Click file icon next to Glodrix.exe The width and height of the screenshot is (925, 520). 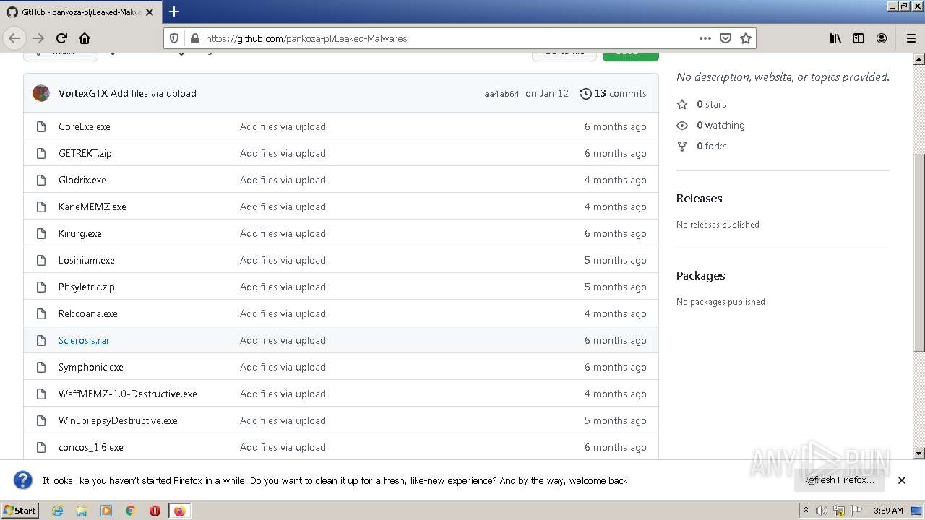[41, 180]
